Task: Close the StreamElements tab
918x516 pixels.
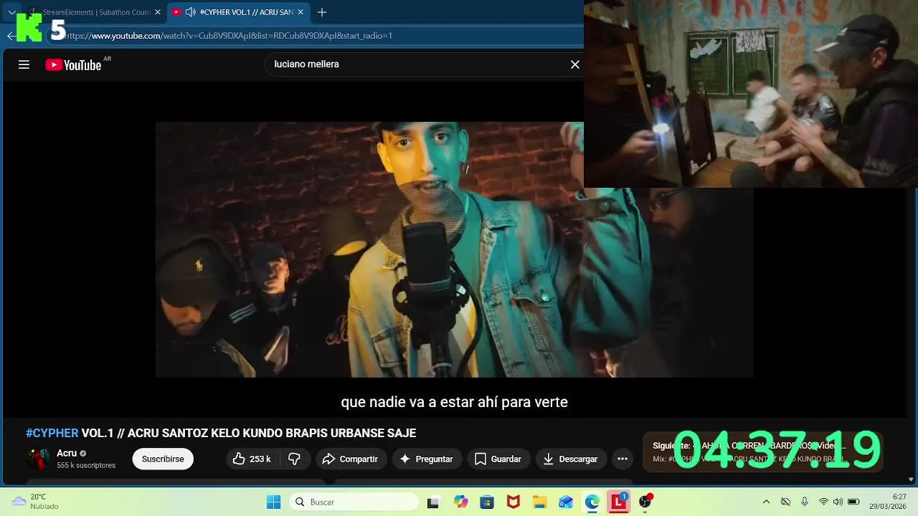Action: click(158, 12)
